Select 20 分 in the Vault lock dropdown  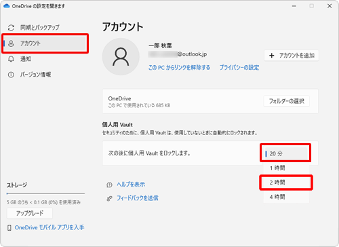tap(285, 153)
